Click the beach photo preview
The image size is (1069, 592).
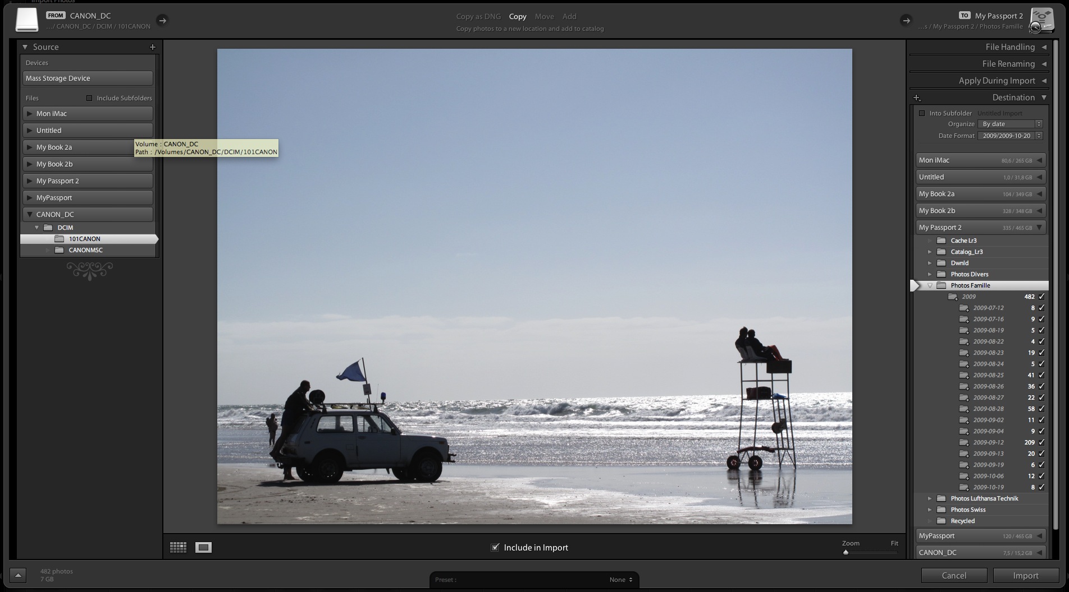(534, 286)
